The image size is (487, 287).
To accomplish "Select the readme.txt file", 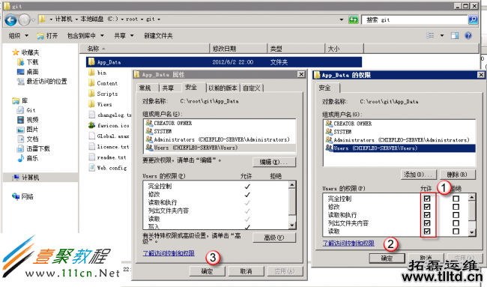I will [107, 157].
